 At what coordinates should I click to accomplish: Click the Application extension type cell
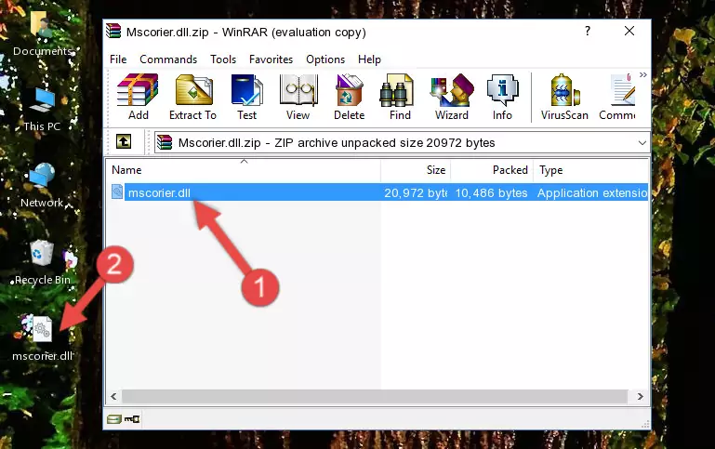coord(592,193)
